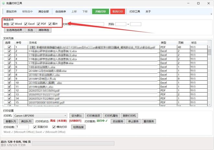Click the 序号 column header
The image size is (214, 150).
tap(21, 43)
